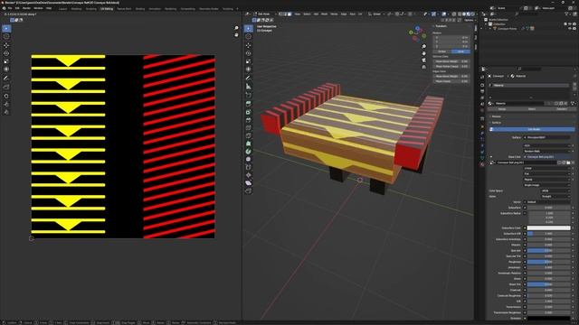This screenshot has height=325, width=579.
Task: Open the Edit Mode dropdown
Action: pyautogui.click(x=264, y=14)
